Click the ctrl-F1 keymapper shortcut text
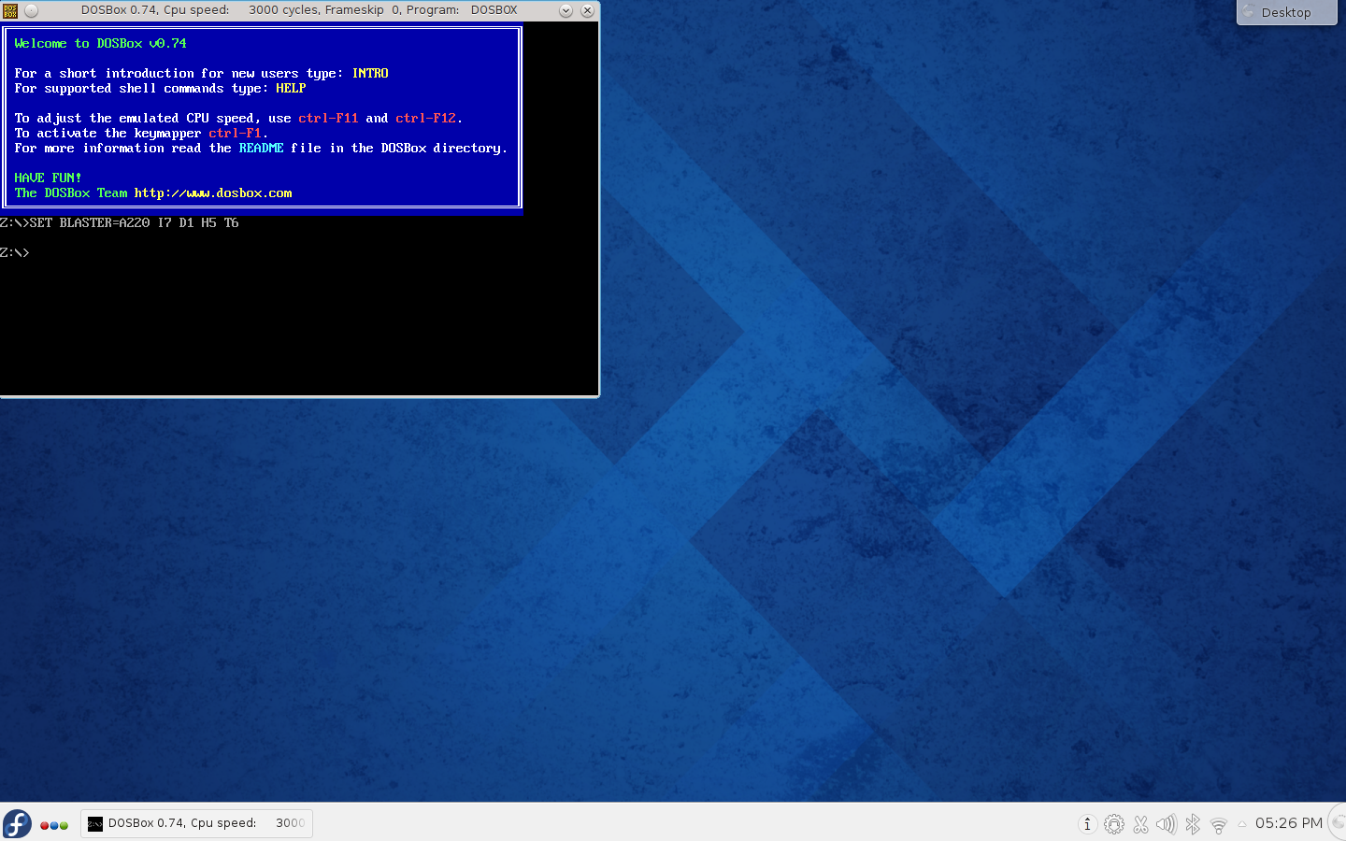The width and height of the screenshot is (1346, 841). click(x=235, y=133)
